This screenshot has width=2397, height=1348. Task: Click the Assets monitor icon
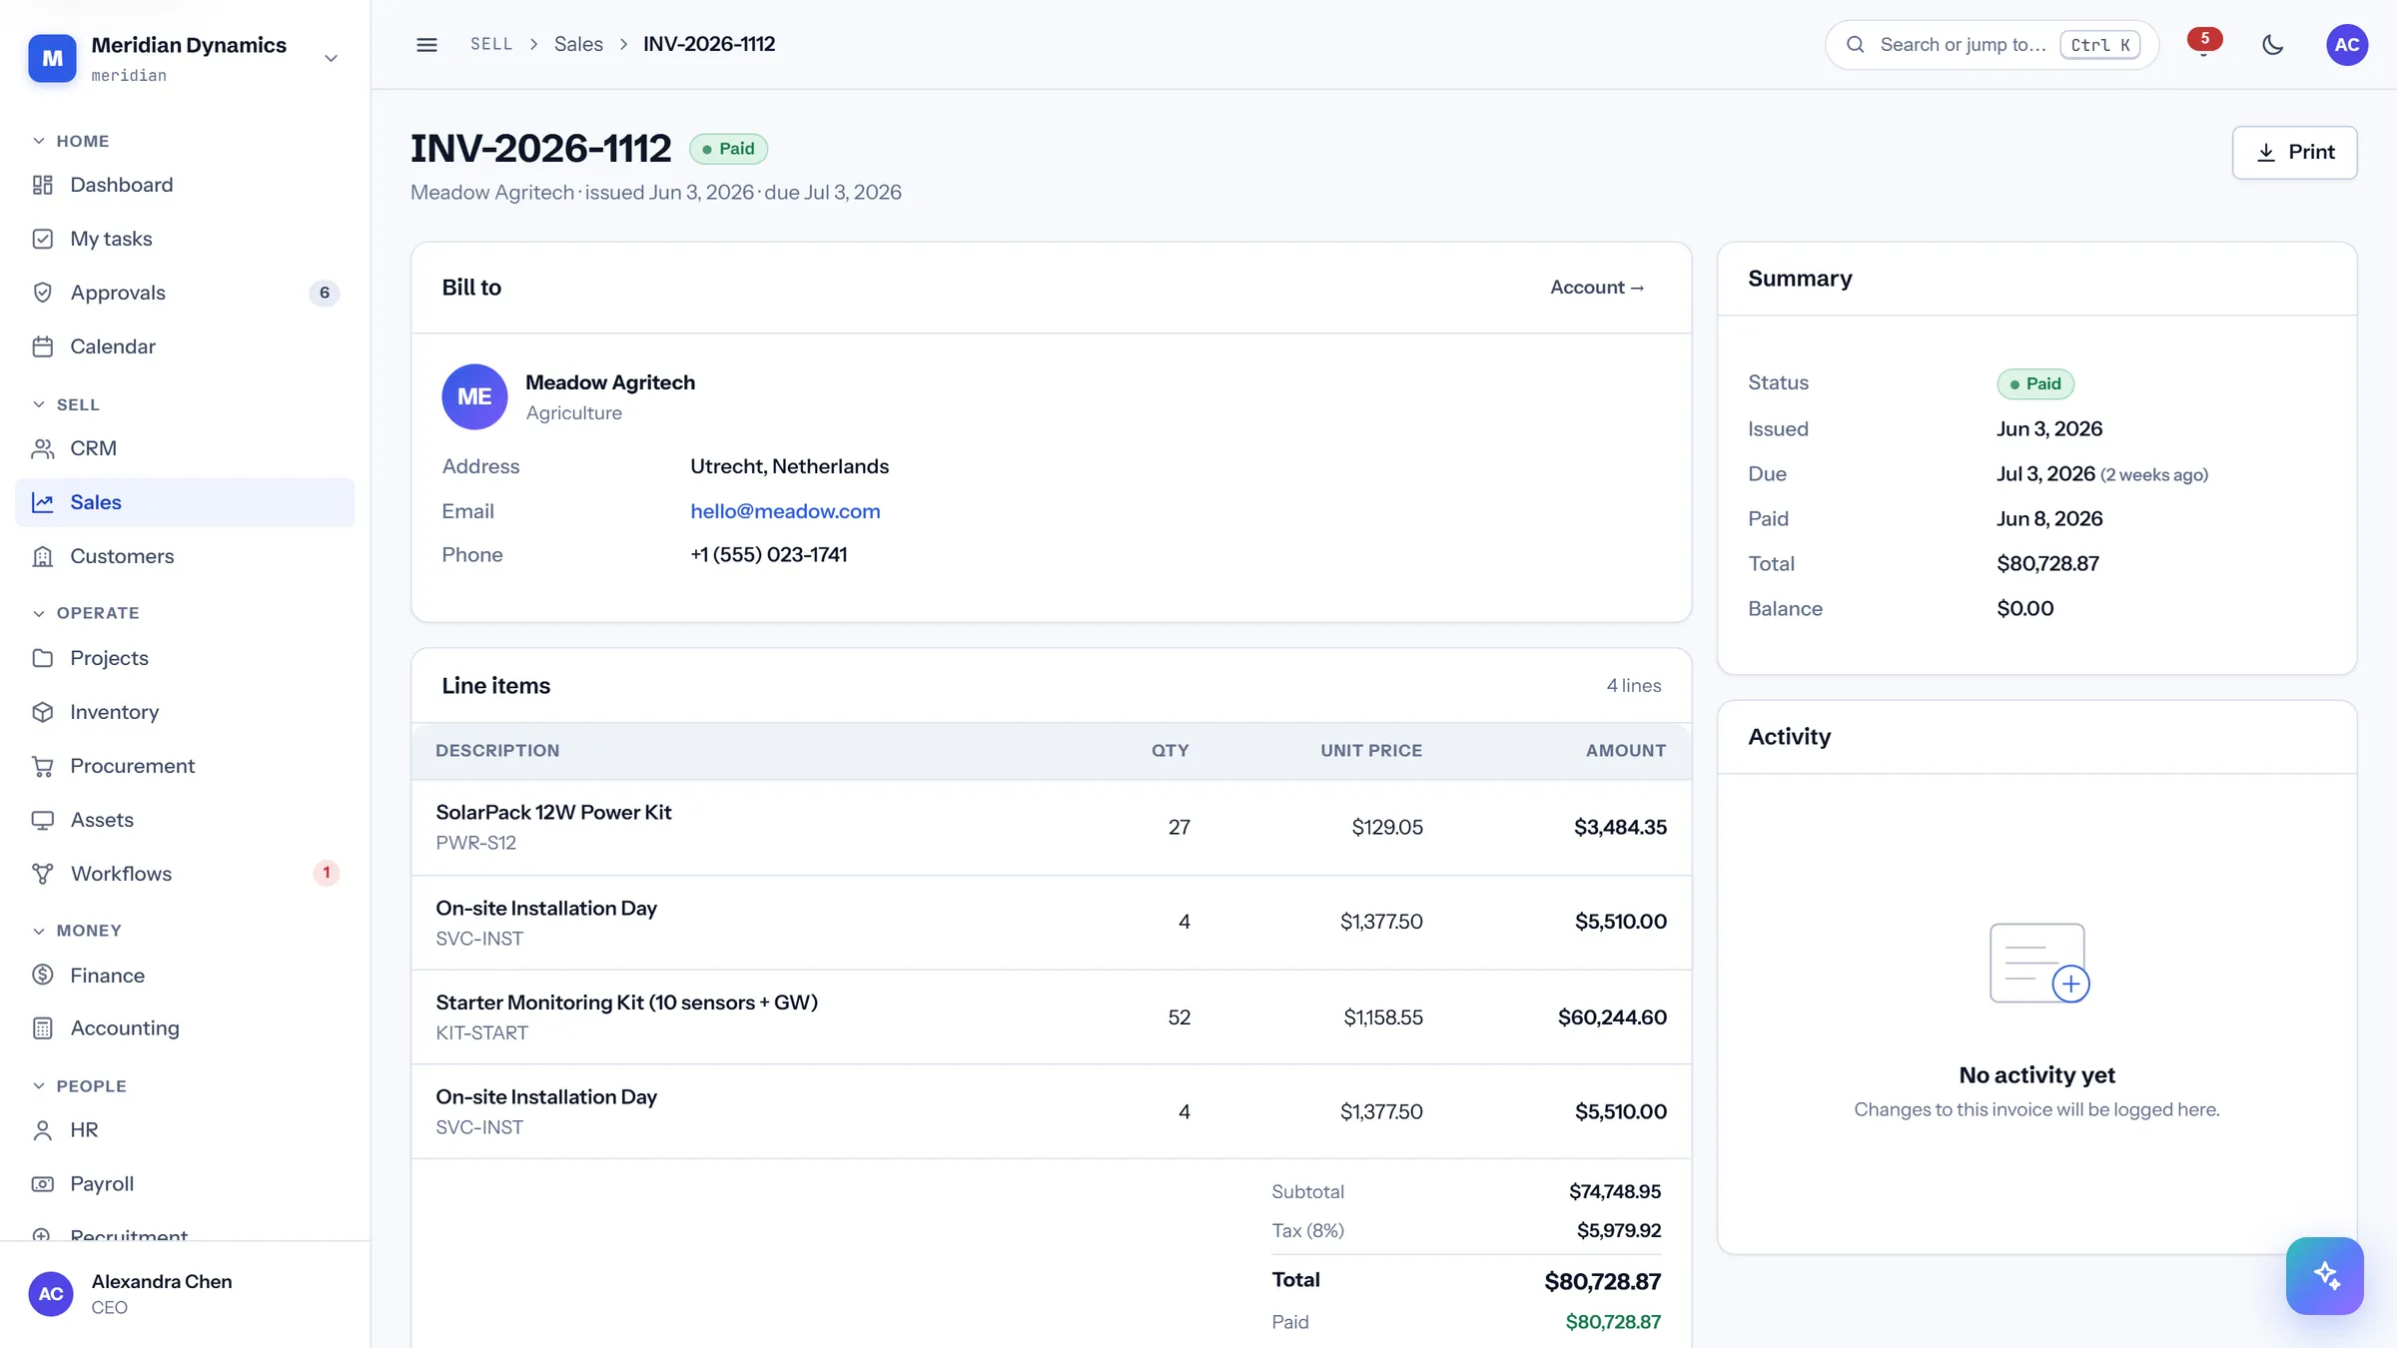point(42,820)
